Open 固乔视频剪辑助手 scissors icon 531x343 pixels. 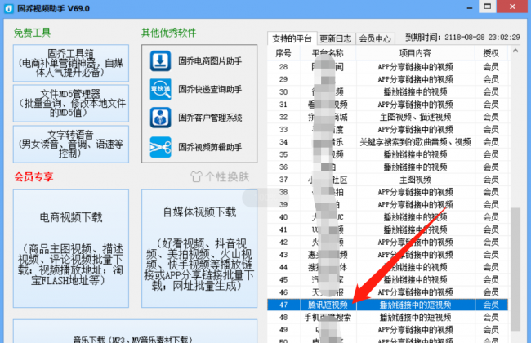[x=160, y=147]
